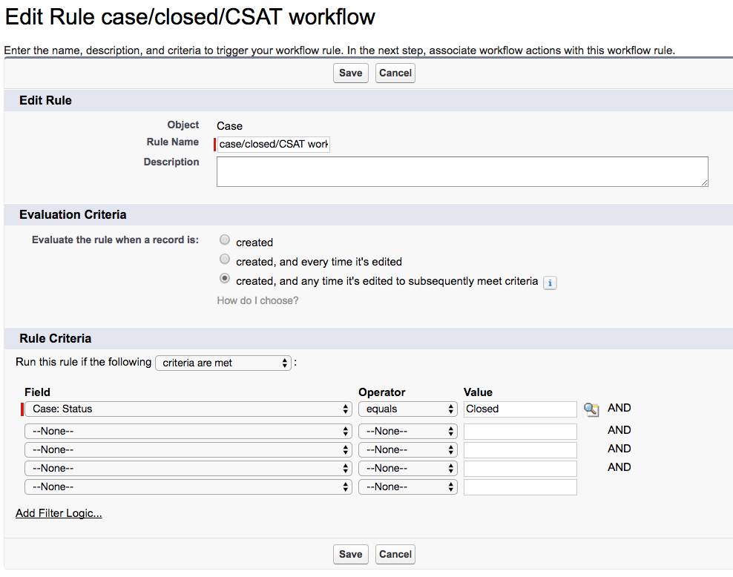Open the second row field dropdown

tap(188, 431)
